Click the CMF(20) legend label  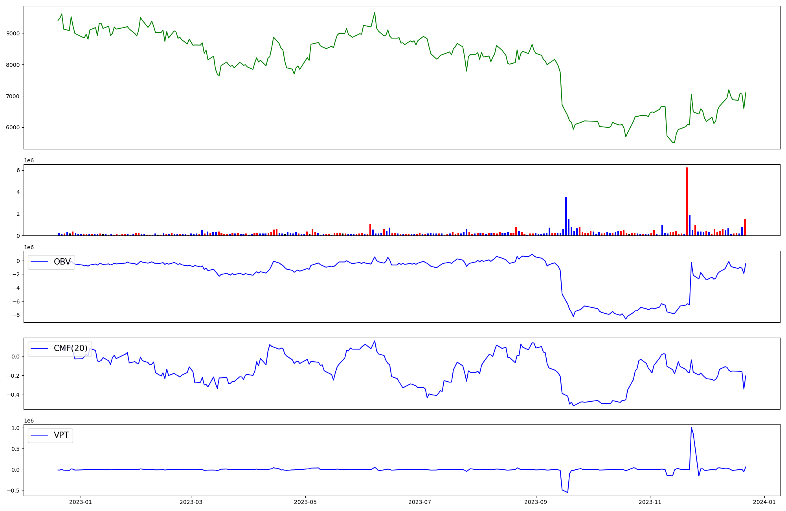[70, 348]
